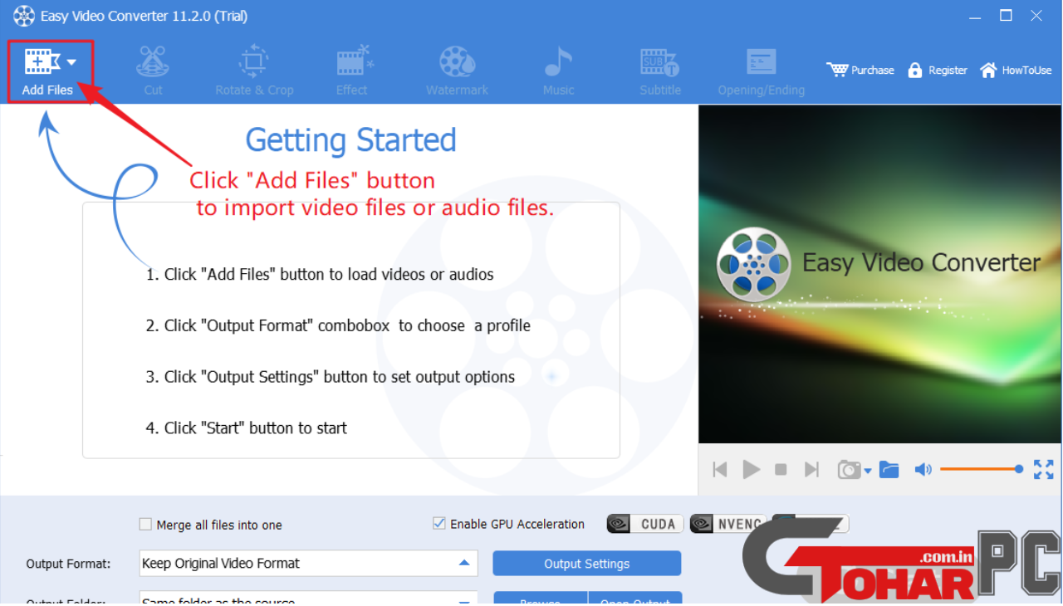Click the Add Files film icon
Image resolution: width=1063 pixels, height=606 pixels.
[42, 62]
